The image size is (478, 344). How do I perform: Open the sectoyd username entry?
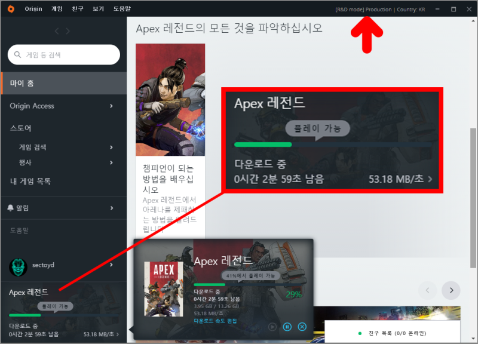(x=43, y=265)
